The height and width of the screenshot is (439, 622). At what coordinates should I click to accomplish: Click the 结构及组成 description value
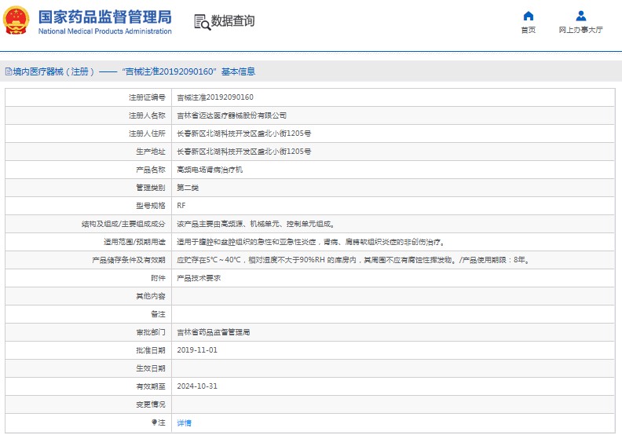[x=256, y=224]
